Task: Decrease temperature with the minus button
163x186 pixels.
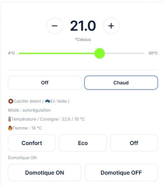Action: click(x=55, y=26)
